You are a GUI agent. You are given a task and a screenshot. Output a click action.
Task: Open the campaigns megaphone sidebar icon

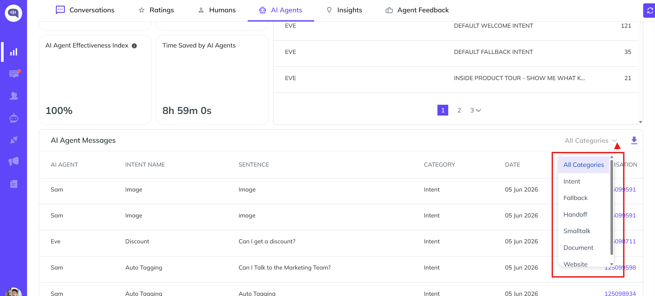coord(14,161)
